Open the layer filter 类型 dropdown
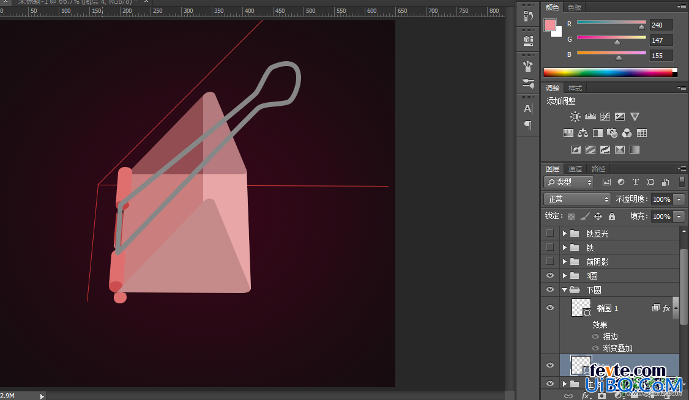Image resolution: width=689 pixels, height=400 pixels. (568, 182)
